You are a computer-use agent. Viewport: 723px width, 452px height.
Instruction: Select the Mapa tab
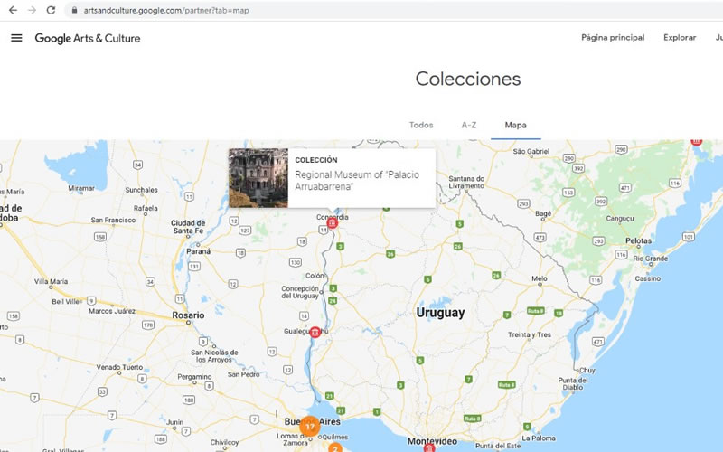pos(515,125)
